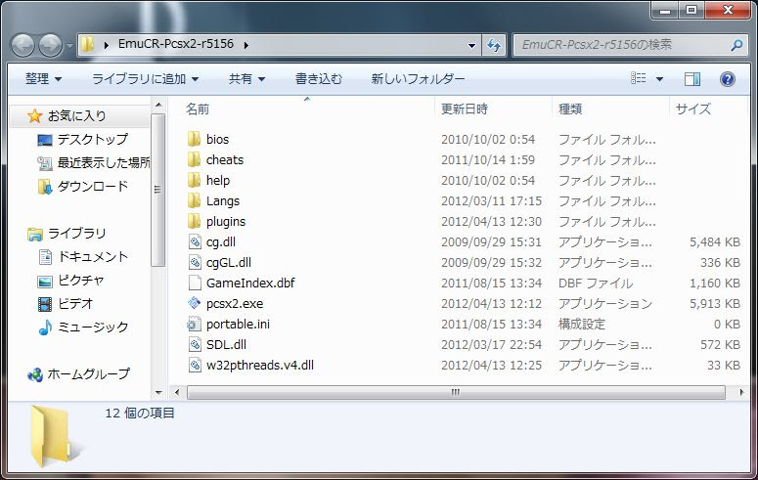758x480 pixels.
Task: Open ホームグループ in the navigation pane
Action: coord(88,373)
